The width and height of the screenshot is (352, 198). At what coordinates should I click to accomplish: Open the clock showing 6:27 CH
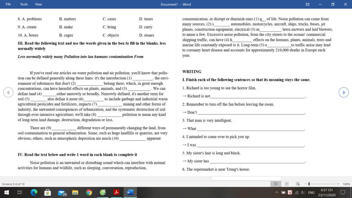[x=327, y=192]
